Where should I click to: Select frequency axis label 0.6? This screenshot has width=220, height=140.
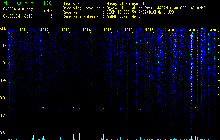pyautogui.click(x=3, y=133)
